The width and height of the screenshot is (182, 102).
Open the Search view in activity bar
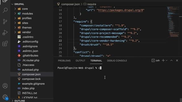click(x=5, y=10)
